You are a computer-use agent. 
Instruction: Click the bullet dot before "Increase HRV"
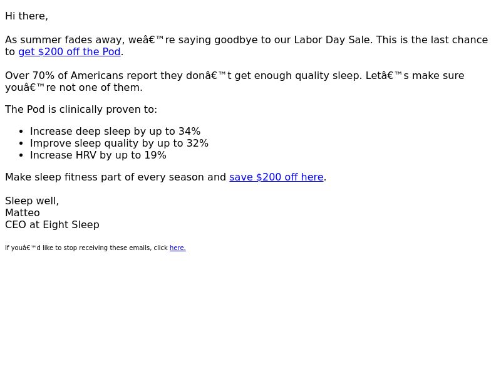click(21, 155)
